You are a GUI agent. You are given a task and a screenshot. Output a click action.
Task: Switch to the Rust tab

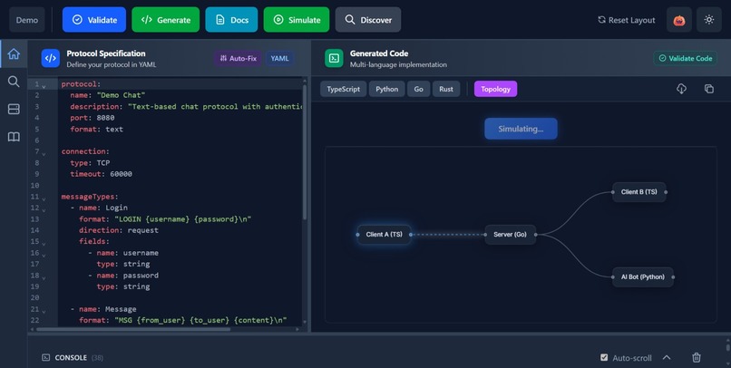(446, 89)
